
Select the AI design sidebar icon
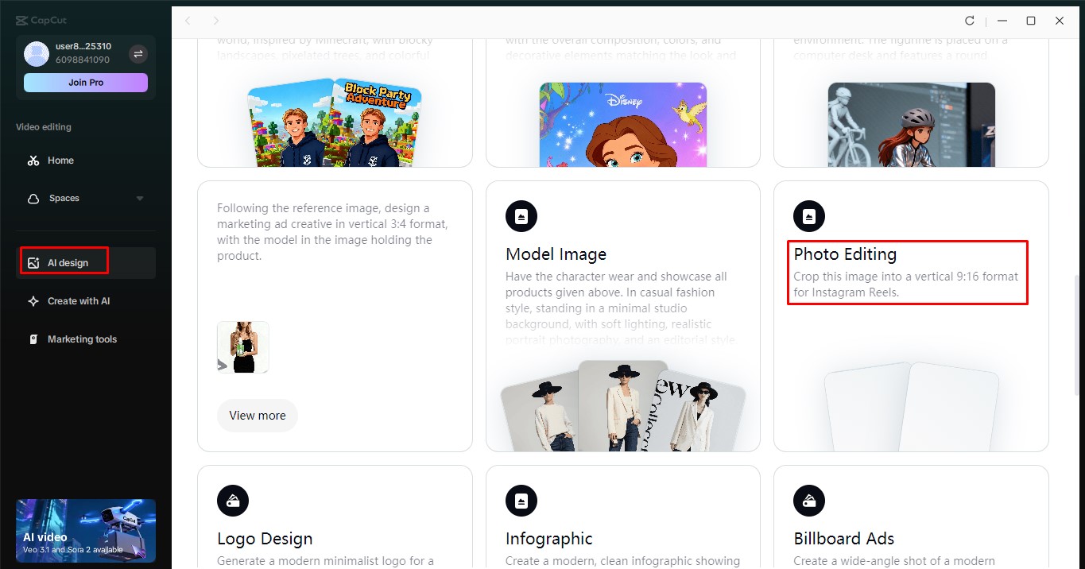coord(35,261)
